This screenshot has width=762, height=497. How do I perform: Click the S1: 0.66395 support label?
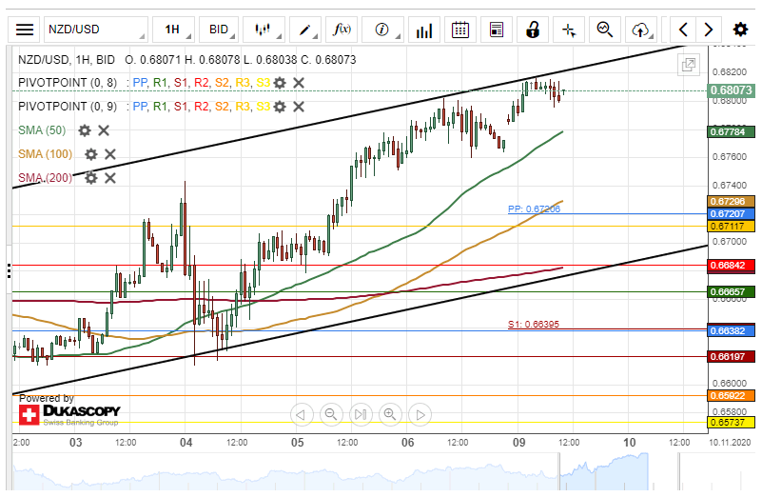coord(534,325)
